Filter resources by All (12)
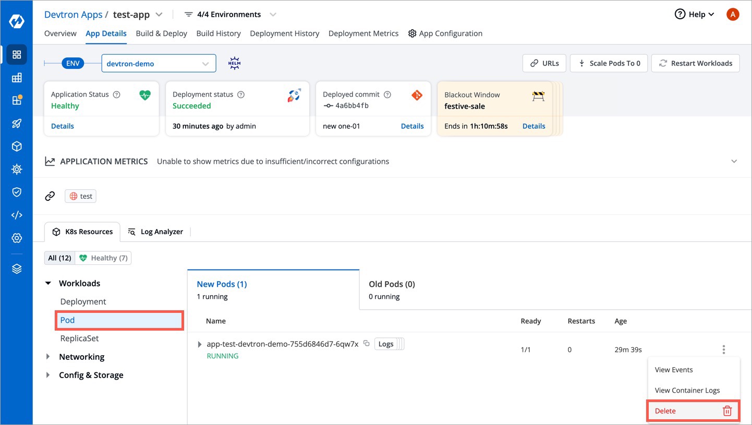This screenshot has height=425, width=752. click(59, 258)
